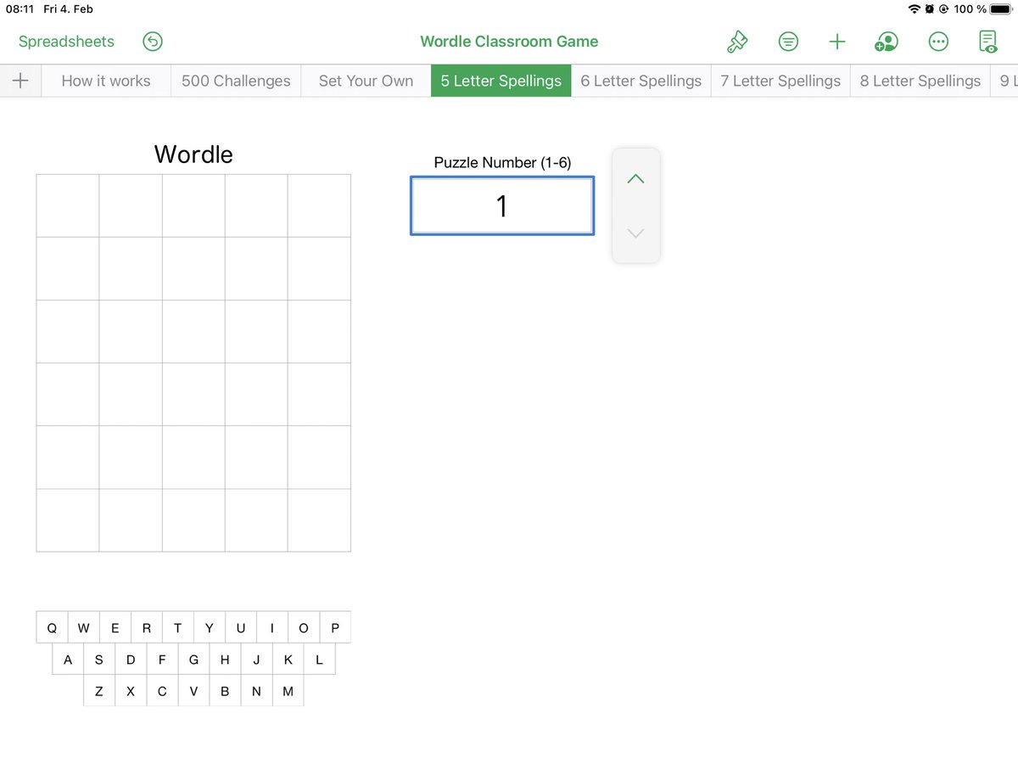Viewport: 1018px width, 764px height.
Task: Tap the Q key cell
Action: click(52, 628)
